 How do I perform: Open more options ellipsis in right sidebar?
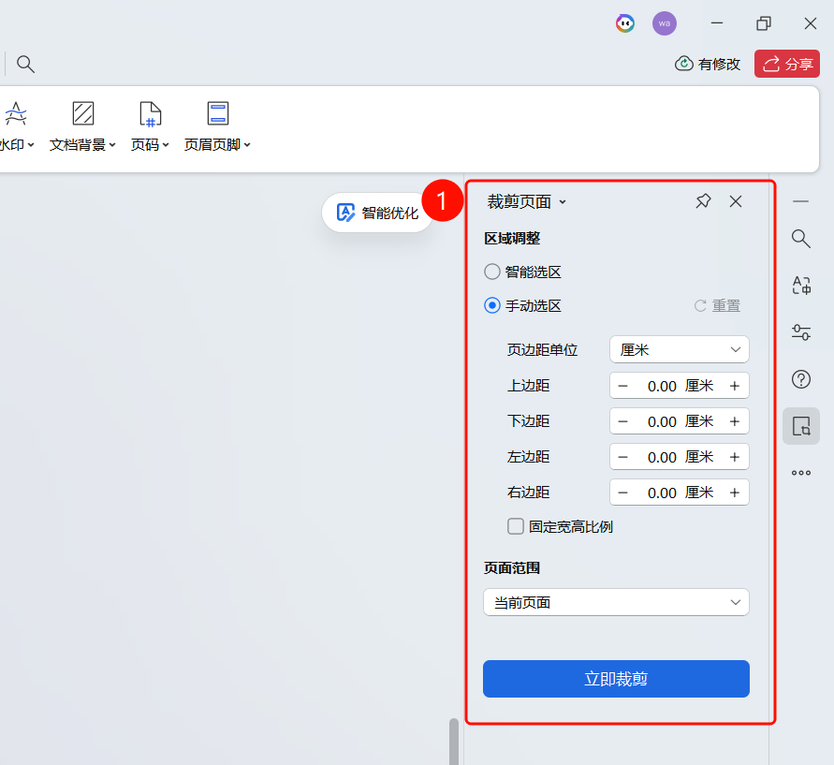[801, 473]
